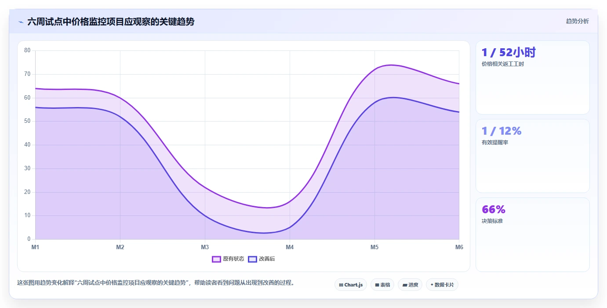Click the Chart.js chip icon
The width and height of the screenshot is (607, 308).
pyautogui.click(x=341, y=285)
